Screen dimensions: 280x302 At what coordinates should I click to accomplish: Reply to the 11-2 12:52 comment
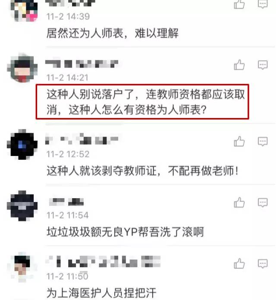[263, 142]
